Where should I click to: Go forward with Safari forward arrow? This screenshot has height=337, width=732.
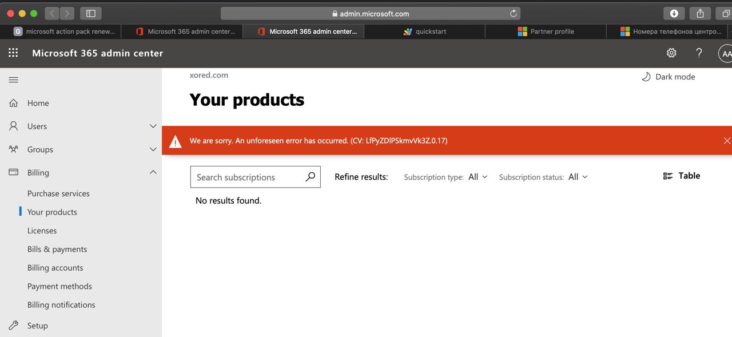coord(67,13)
